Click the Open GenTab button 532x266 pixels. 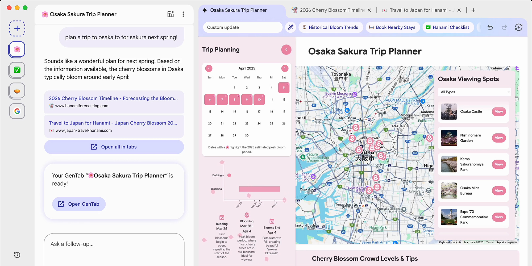point(79,204)
